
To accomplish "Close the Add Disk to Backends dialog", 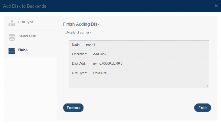I will (216, 6).
